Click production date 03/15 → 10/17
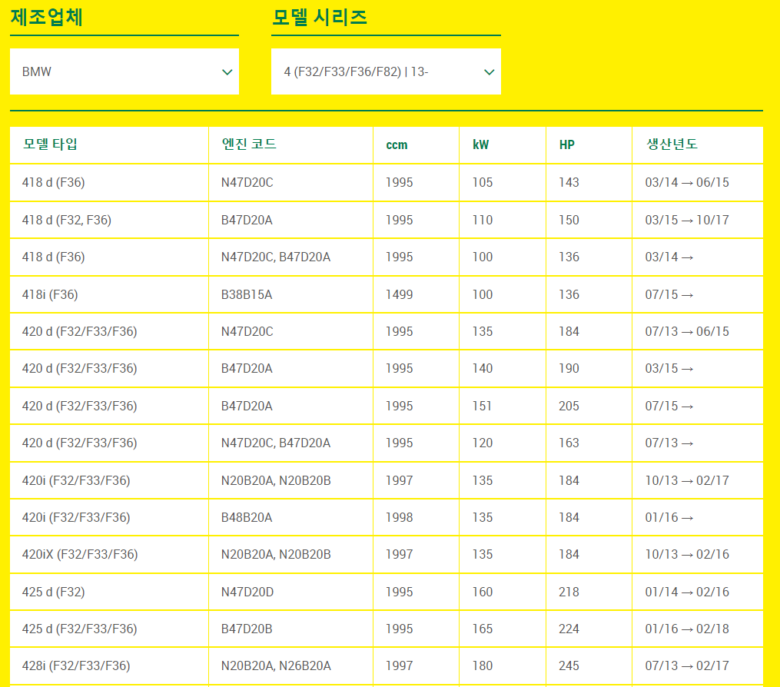The width and height of the screenshot is (780, 687). pyautogui.click(x=687, y=220)
